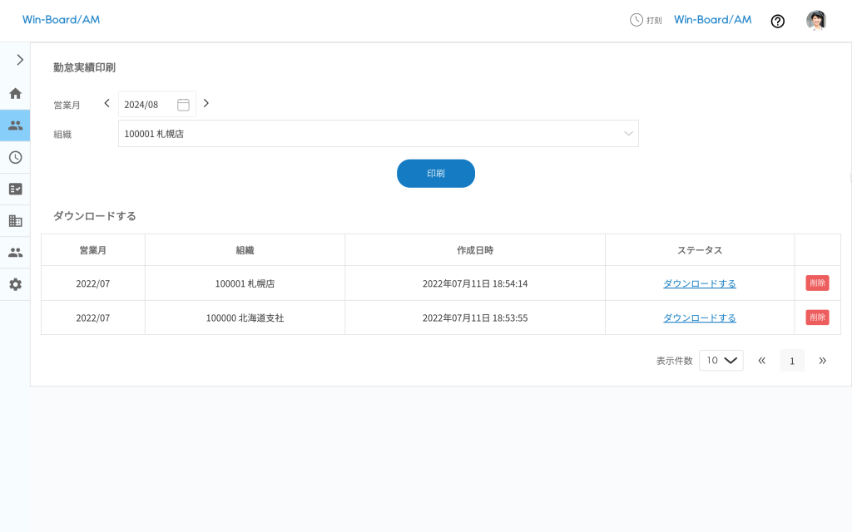The image size is (852, 532).
Task: Open the 表示件数 dropdown
Action: click(721, 360)
